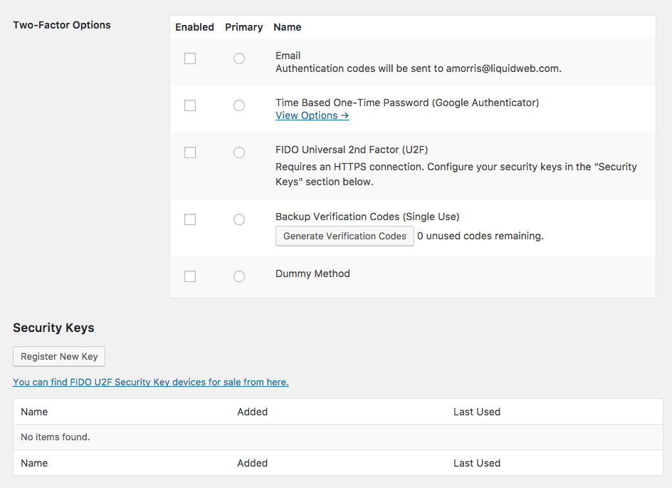Tick the FIDO U2F enabled checkbox
The image size is (672, 488).
pyautogui.click(x=190, y=152)
